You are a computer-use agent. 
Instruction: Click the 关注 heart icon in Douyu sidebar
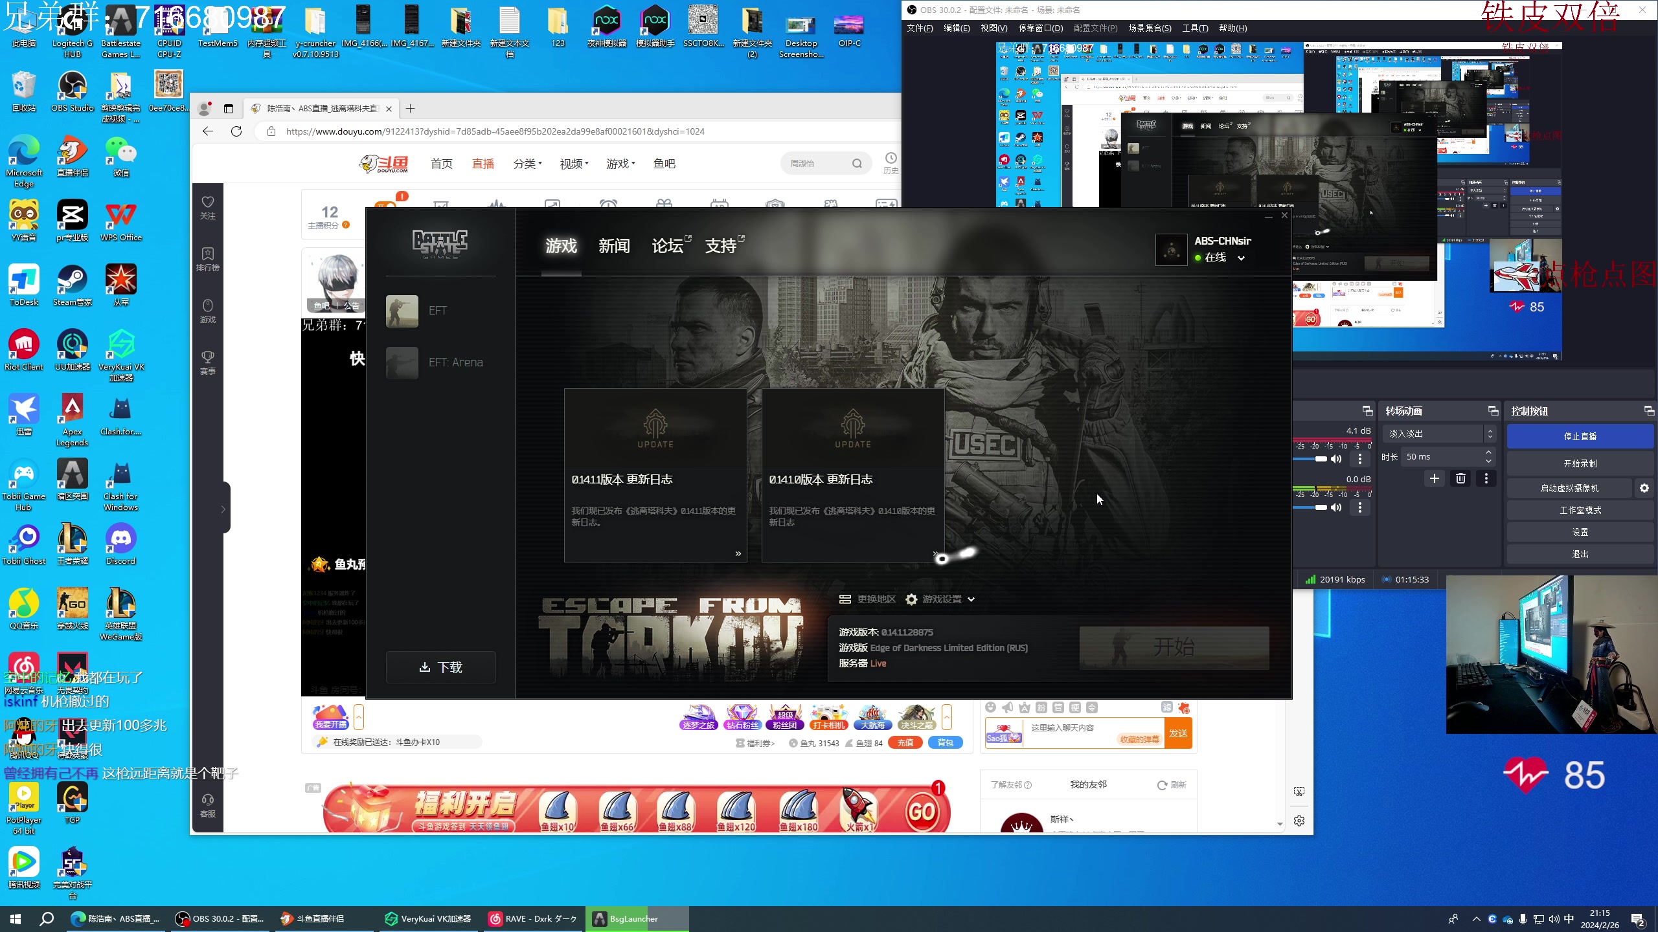pos(207,208)
